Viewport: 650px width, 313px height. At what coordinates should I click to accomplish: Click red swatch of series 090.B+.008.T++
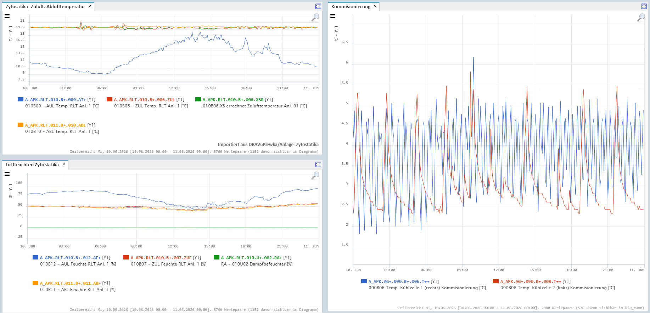pyautogui.click(x=496, y=281)
